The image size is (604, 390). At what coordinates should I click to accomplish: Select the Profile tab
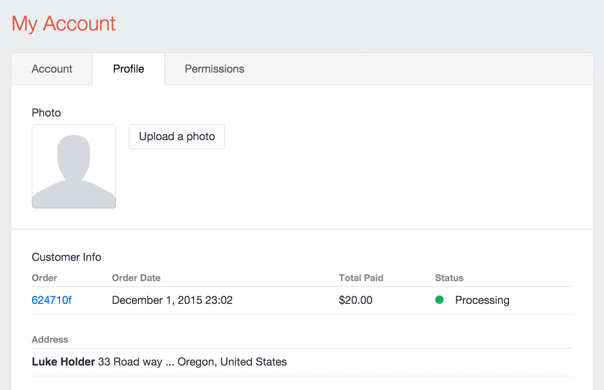click(x=128, y=69)
